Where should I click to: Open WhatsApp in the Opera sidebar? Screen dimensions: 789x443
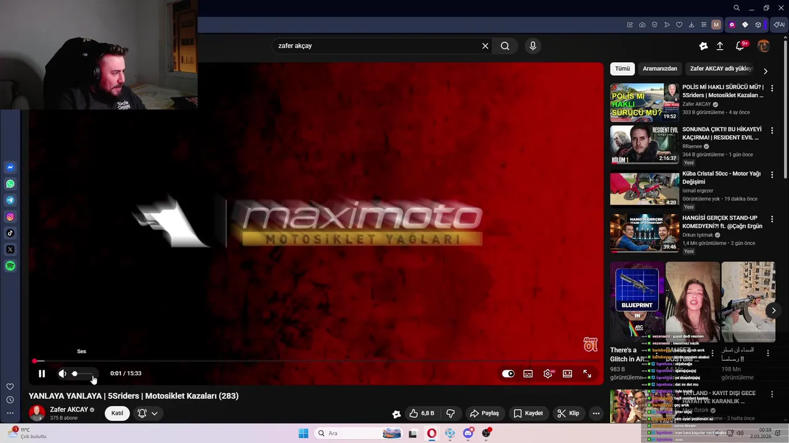click(10, 184)
